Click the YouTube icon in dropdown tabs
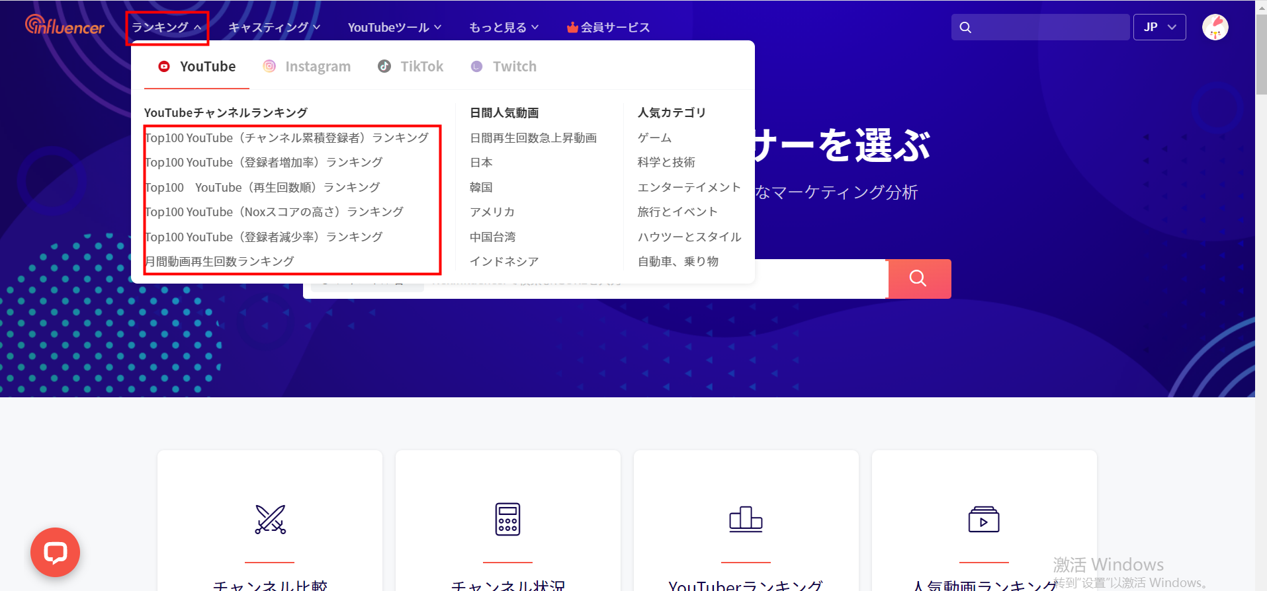 164,66
